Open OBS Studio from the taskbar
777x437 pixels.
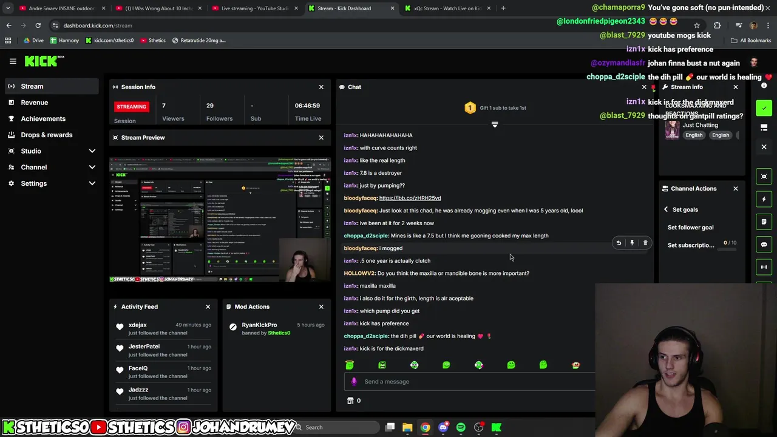click(x=478, y=427)
